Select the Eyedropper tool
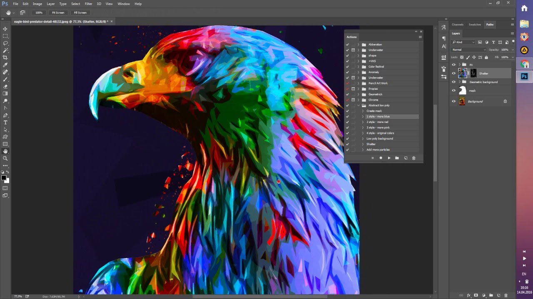The height and width of the screenshot is (299, 533). coord(5,65)
